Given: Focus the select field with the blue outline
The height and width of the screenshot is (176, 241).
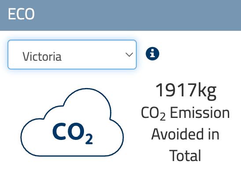Looking at the screenshot, I should (x=72, y=55).
